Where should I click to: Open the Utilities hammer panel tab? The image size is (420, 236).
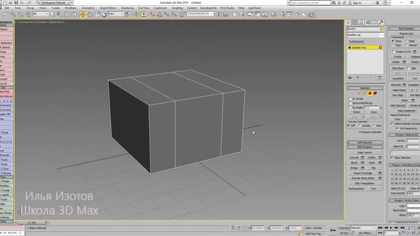tap(381, 23)
